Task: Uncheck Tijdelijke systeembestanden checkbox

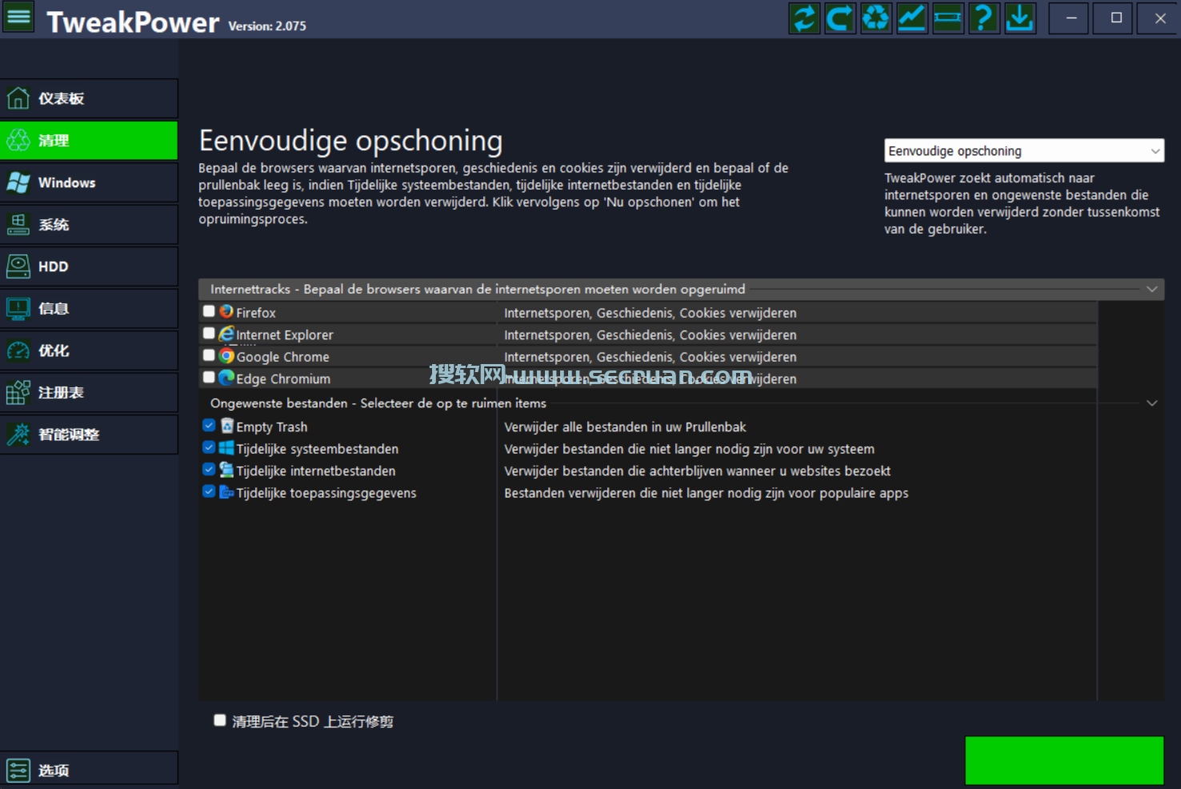Action: [209, 447]
